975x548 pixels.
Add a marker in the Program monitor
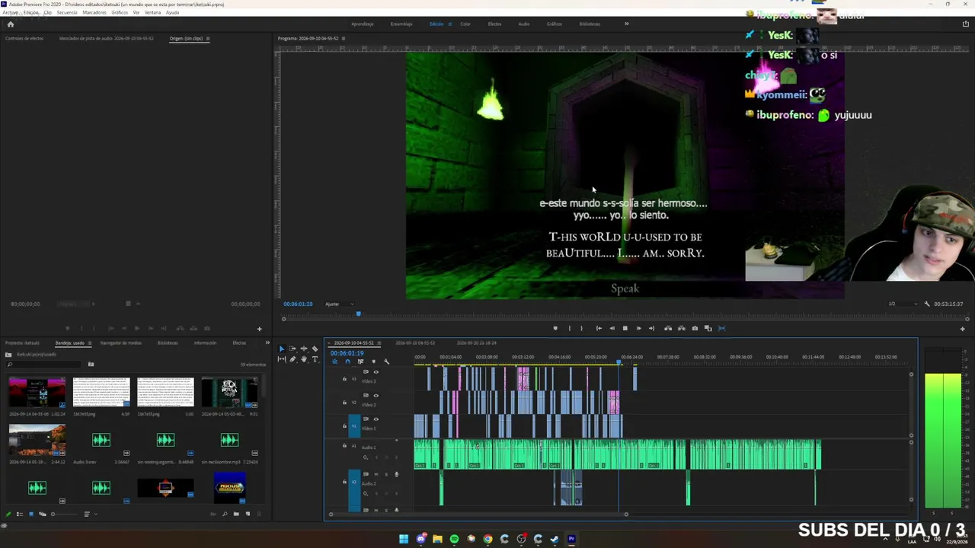tap(555, 328)
